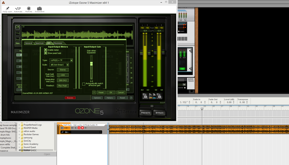Click the Peak hold time field
Viewport: 289px width, 165px height.
63,75
